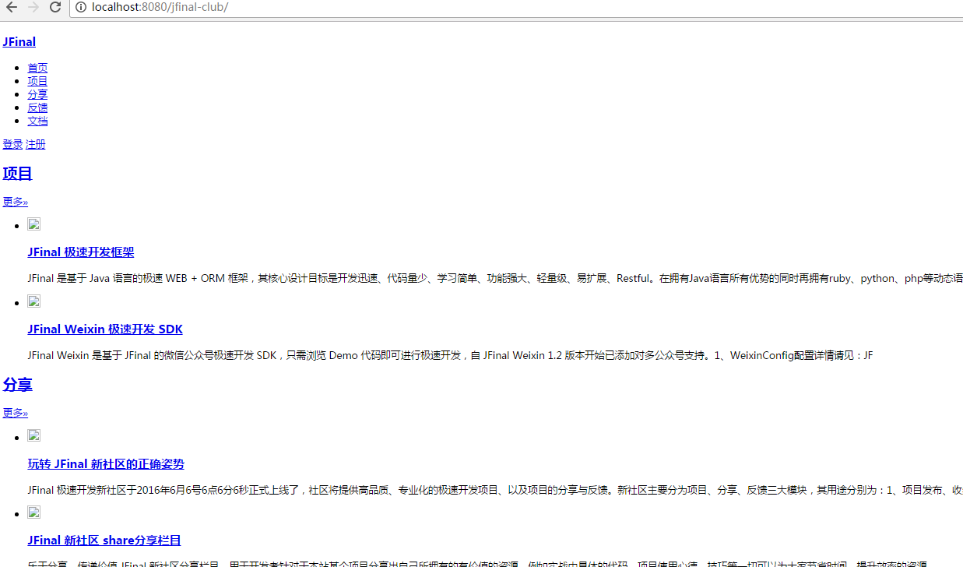Viewport: 963px width, 567px height.
Task: Open the JFinal site title link
Action: pyautogui.click(x=19, y=42)
